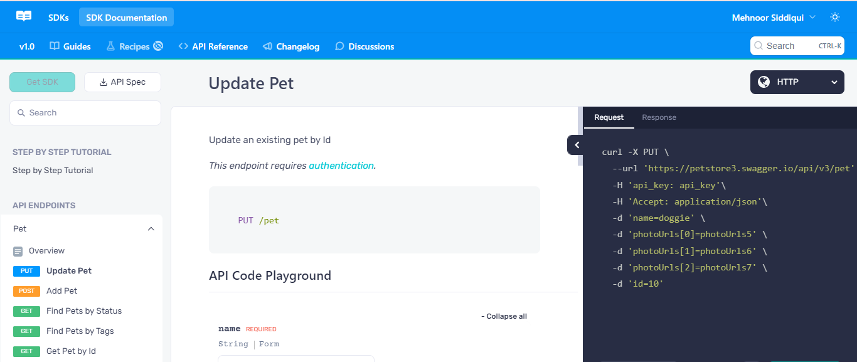The image size is (857, 362).
Task: Click GET badge beside Get Pet by Id
Action: 26,351
